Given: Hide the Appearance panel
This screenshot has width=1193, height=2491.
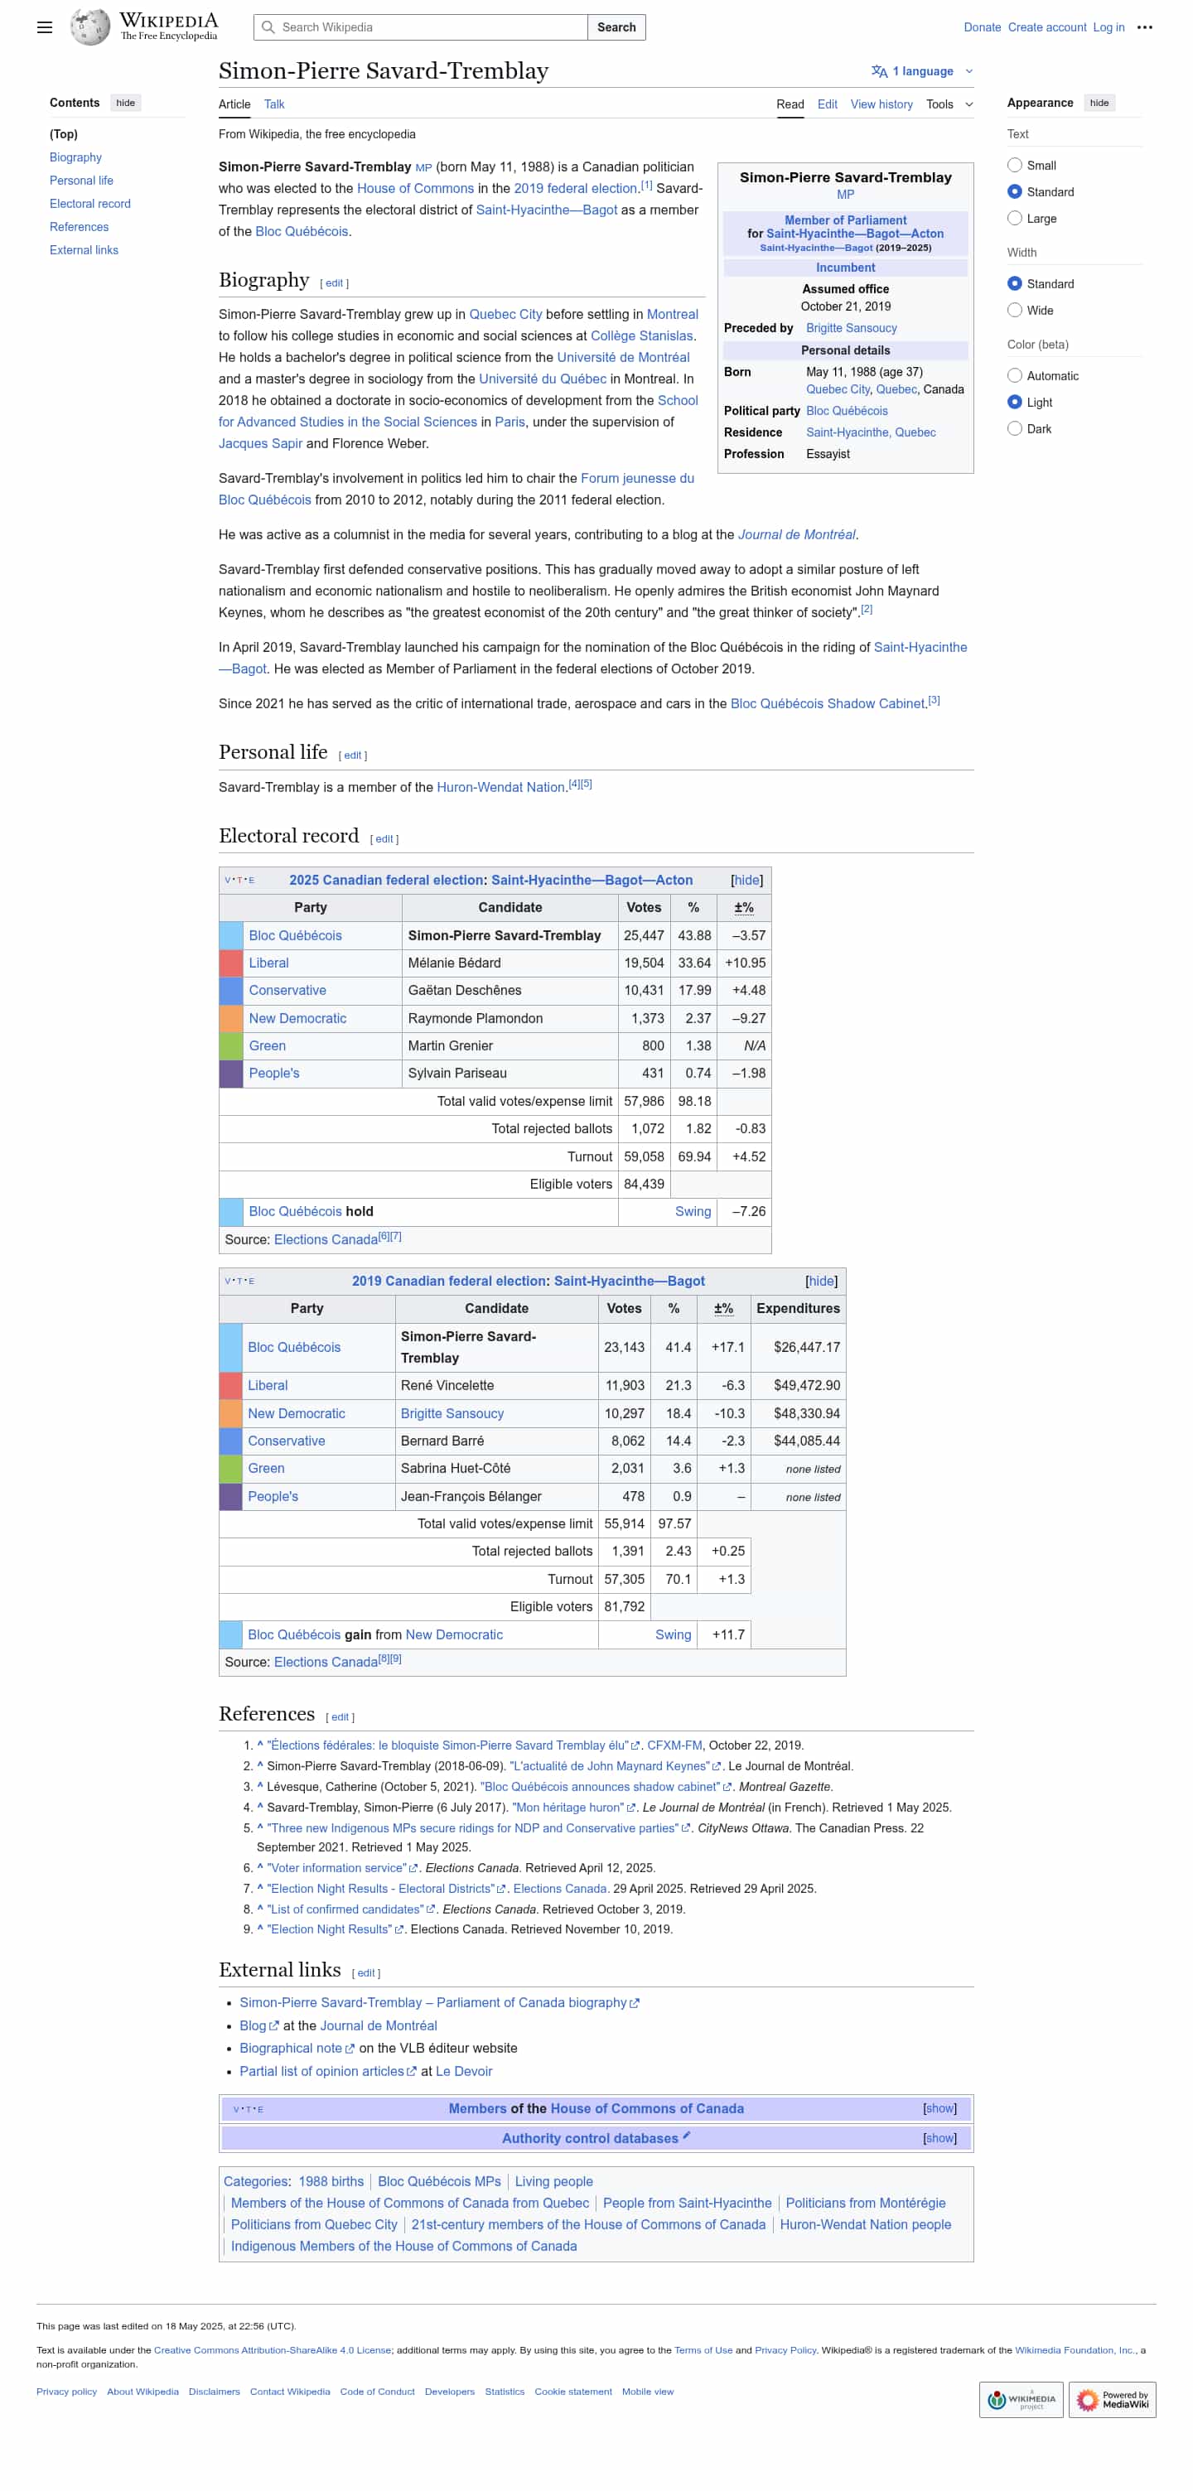Looking at the screenshot, I should coord(1099,103).
